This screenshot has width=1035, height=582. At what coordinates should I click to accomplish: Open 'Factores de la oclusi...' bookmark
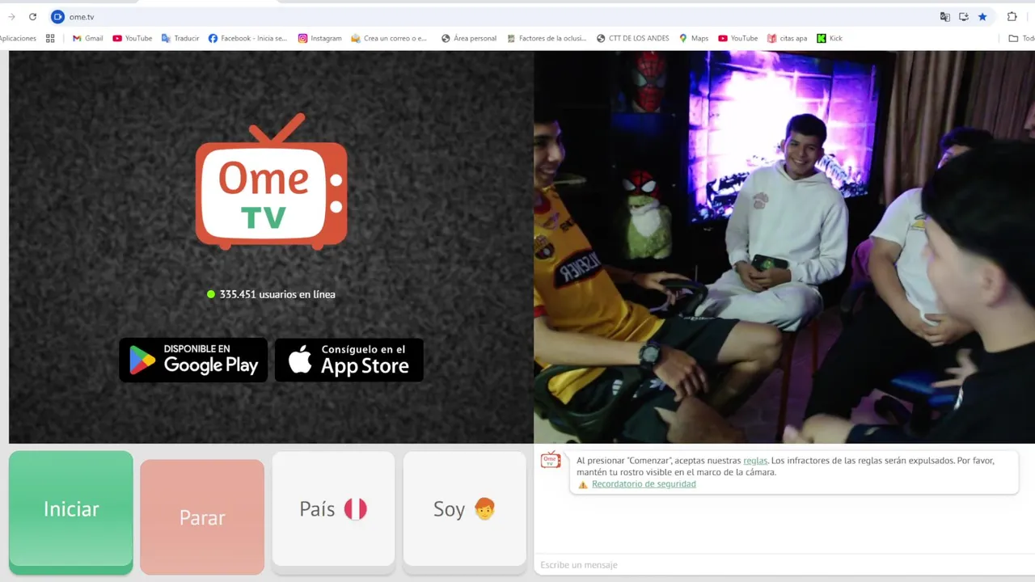[x=547, y=38]
